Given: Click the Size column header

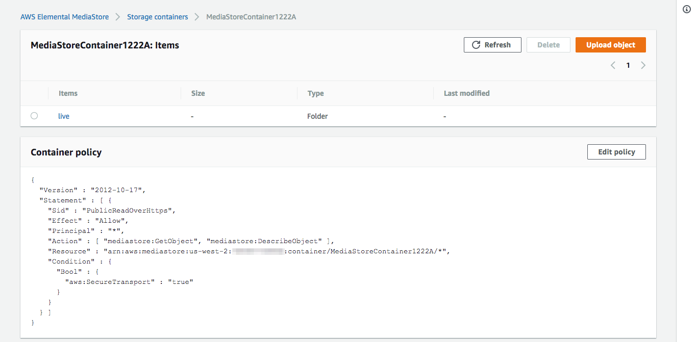Looking at the screenshot, I should click(x=197, y=93).
